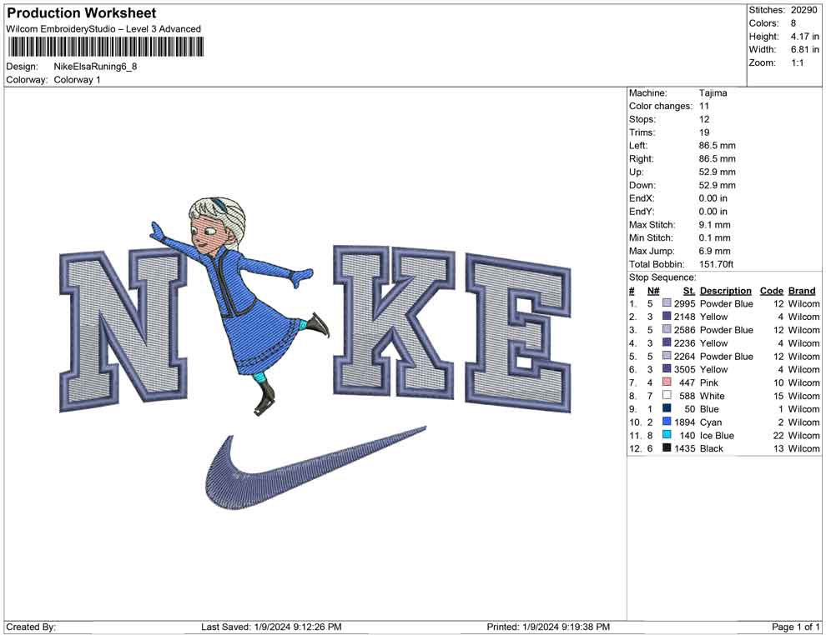Click the Width value 6.81 in

(805, 49)
